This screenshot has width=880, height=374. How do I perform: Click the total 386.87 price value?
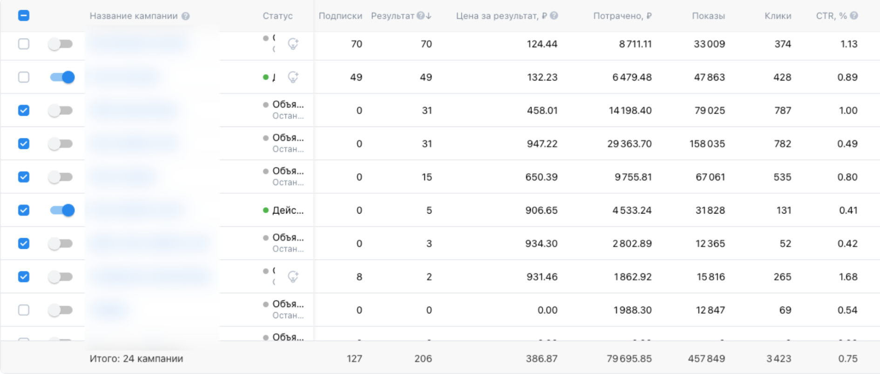[x=542, y=359]
